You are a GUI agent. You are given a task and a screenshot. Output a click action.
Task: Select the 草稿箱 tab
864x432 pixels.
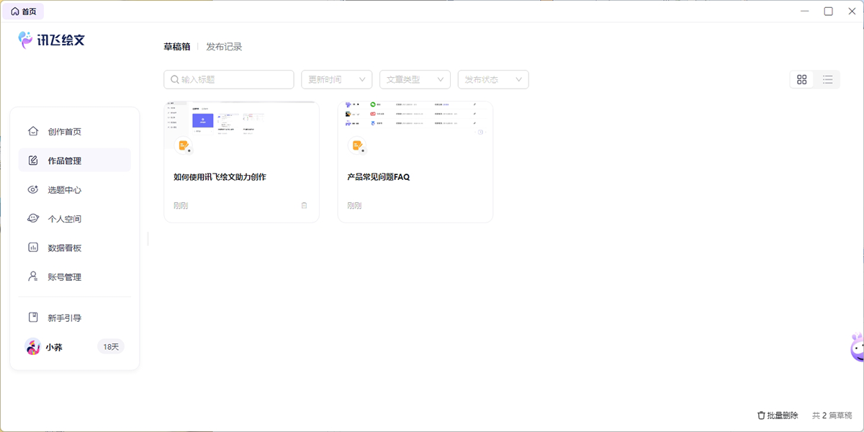click(176, 47)
